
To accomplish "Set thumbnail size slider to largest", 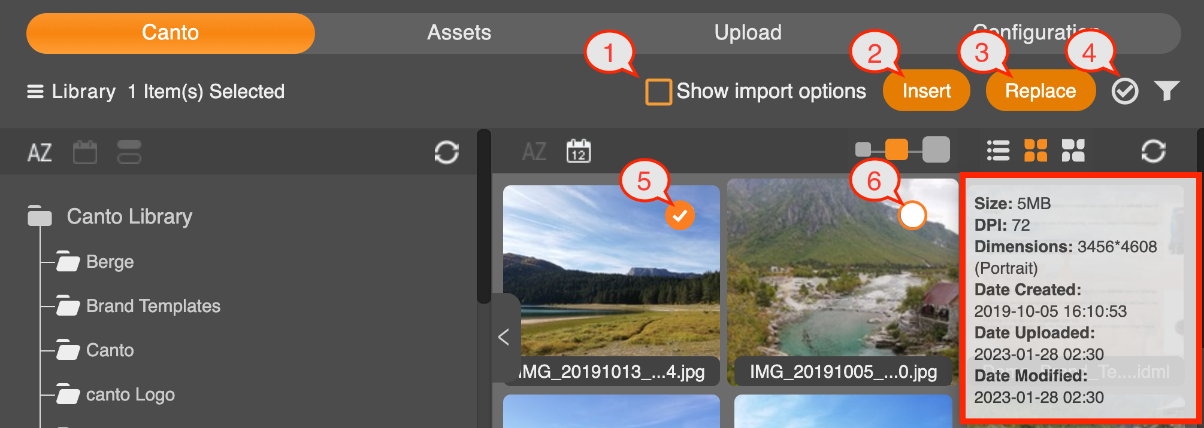I will point(936,149).
